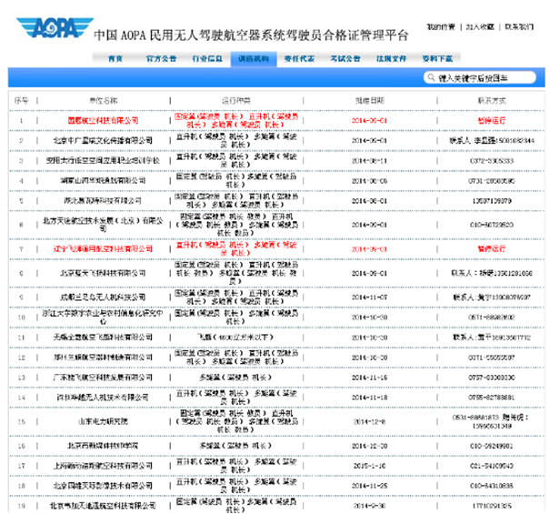Go to the 行业信息 tab
Viewport: 550px width, 514px height.
pos(208,58)
